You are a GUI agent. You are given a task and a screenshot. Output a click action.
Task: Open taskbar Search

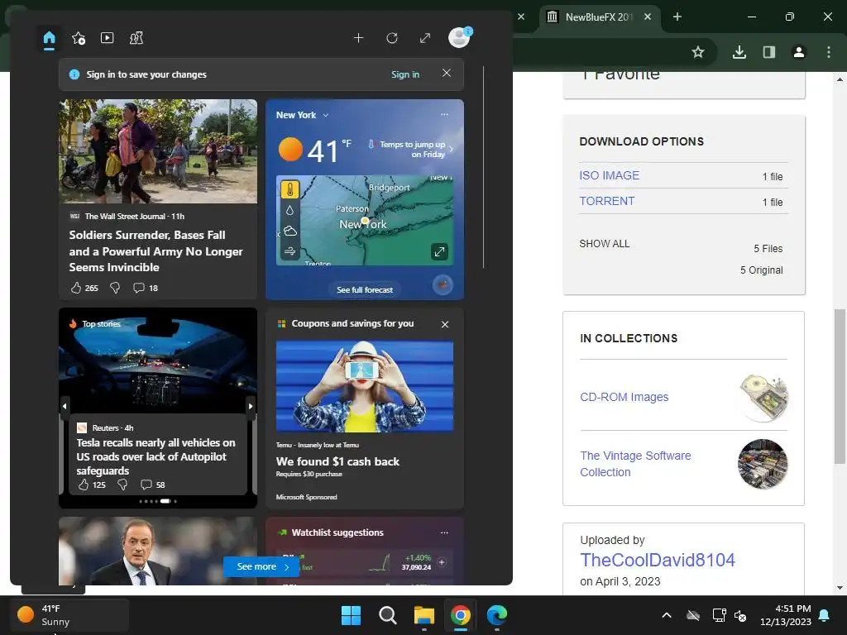[x=387, y=615]
